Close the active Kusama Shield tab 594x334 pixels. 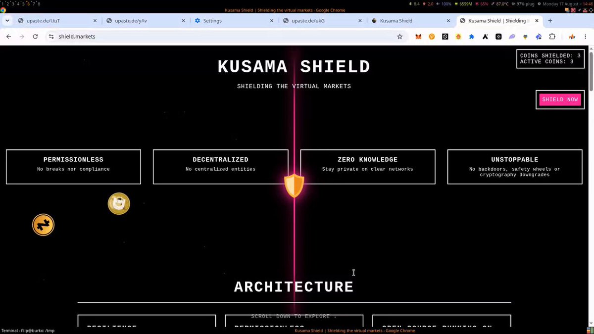[537, 21]
